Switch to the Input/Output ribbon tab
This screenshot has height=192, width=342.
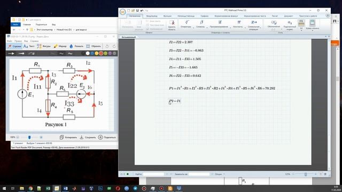152,16
